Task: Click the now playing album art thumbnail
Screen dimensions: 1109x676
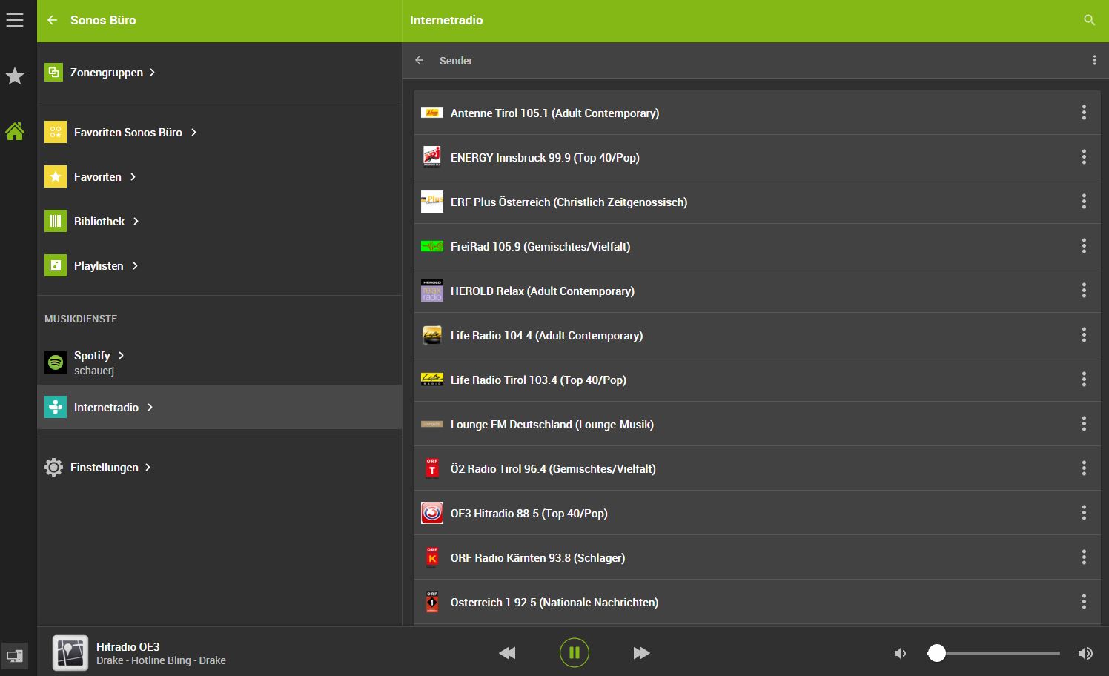Action: [x=70, y=653]
